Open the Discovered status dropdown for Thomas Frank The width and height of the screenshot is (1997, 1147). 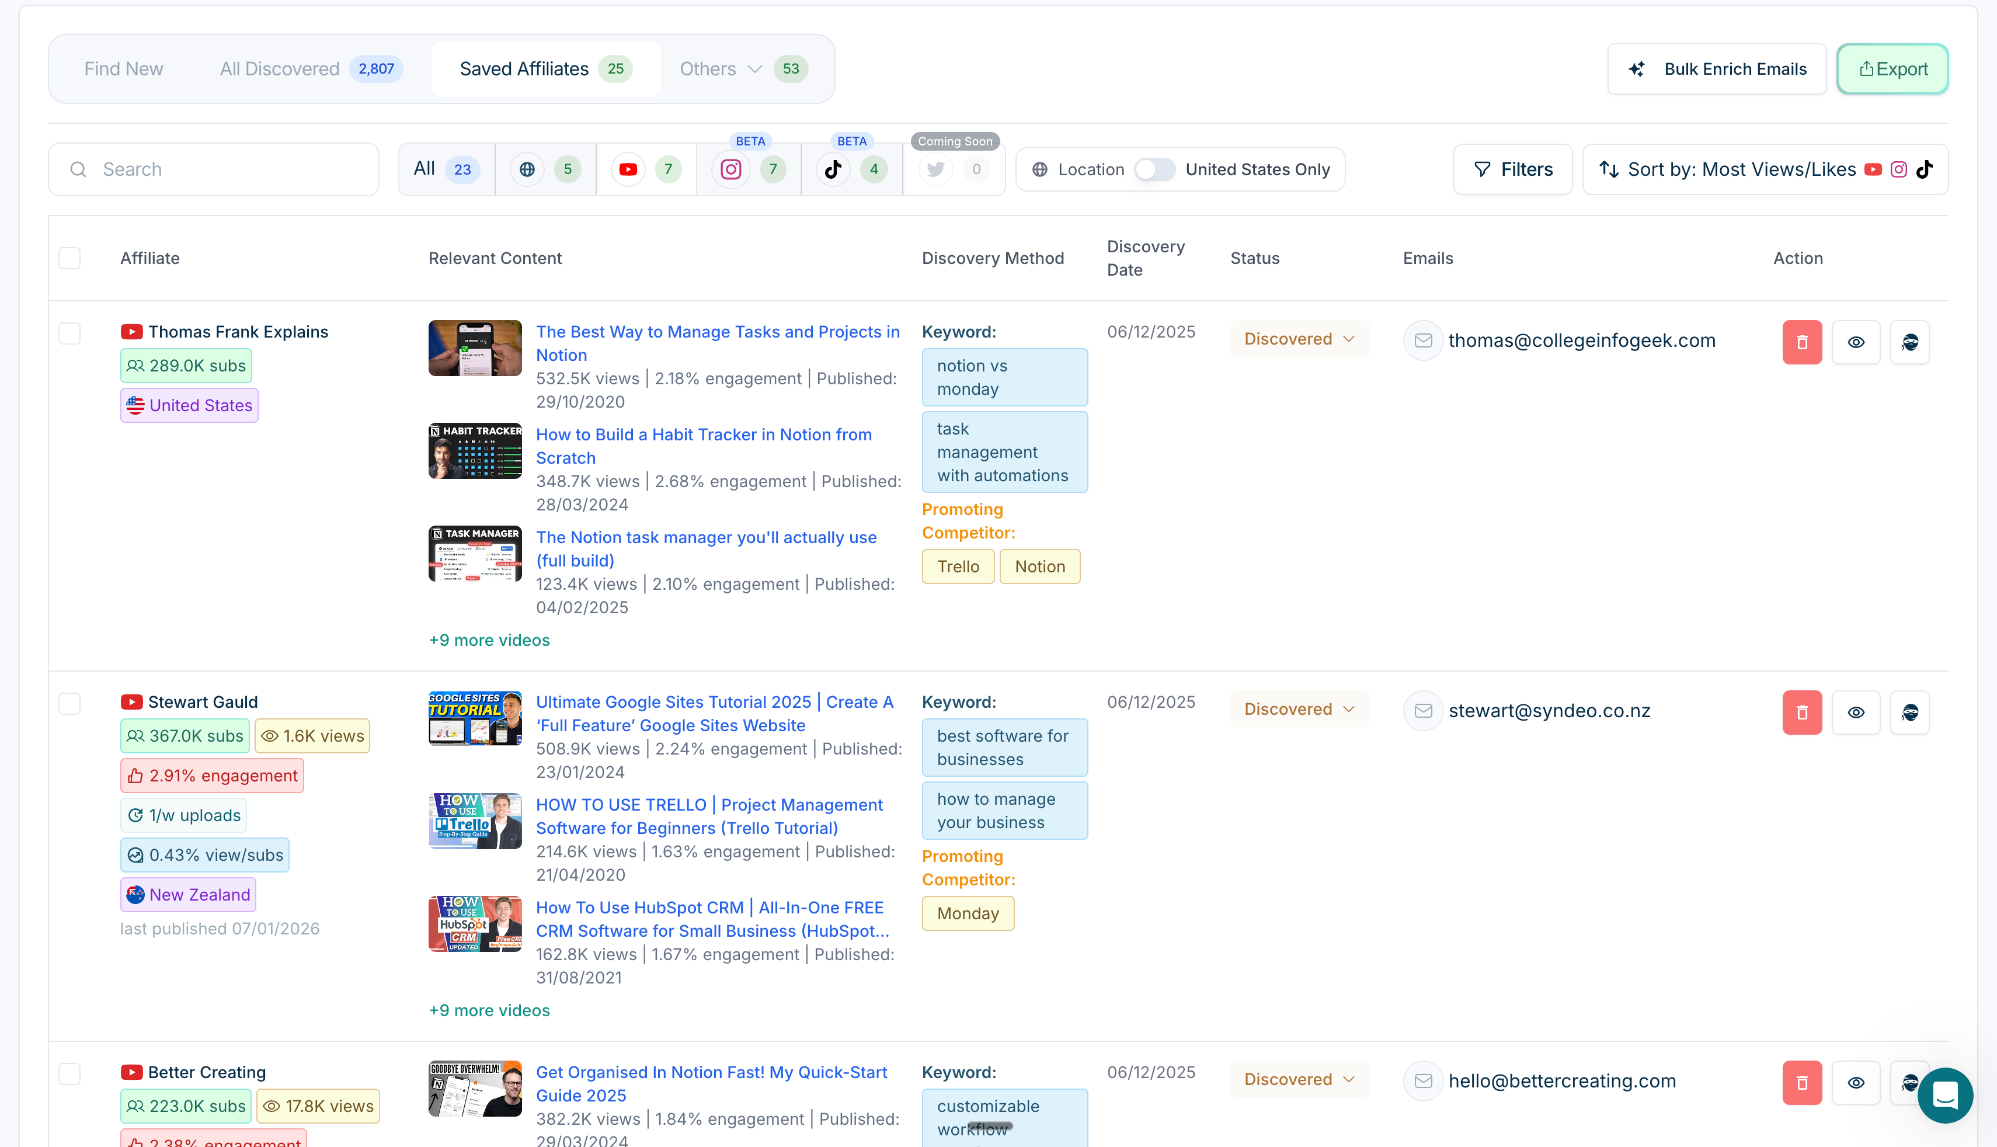pyautogui.click(x=1299, y=339)
